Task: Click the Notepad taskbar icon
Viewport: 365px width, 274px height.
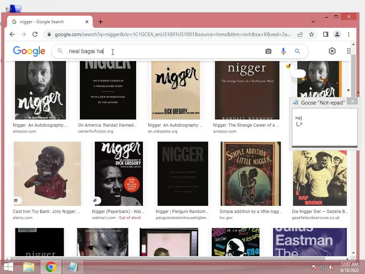Action: pyautogui.click(x=73, y=267)
